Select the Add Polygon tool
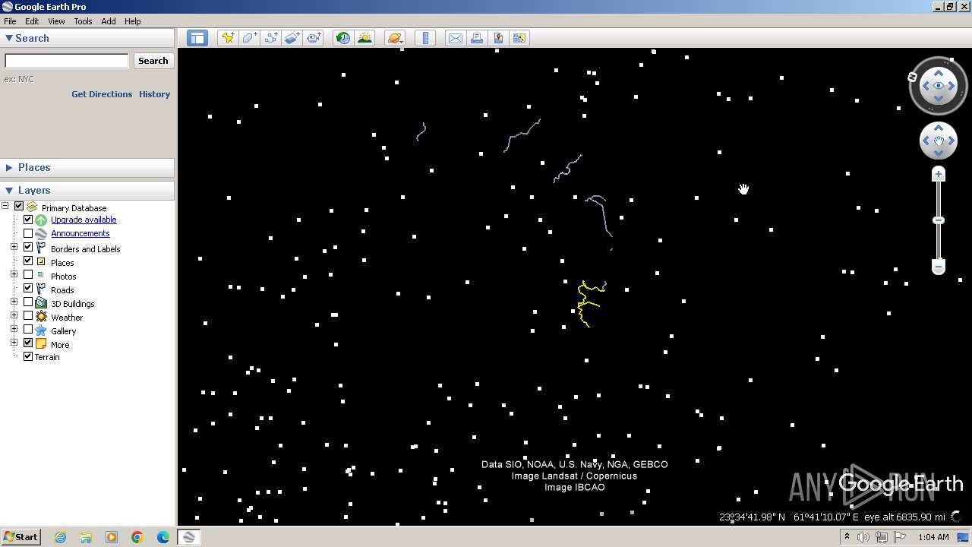 coord(249,38)
